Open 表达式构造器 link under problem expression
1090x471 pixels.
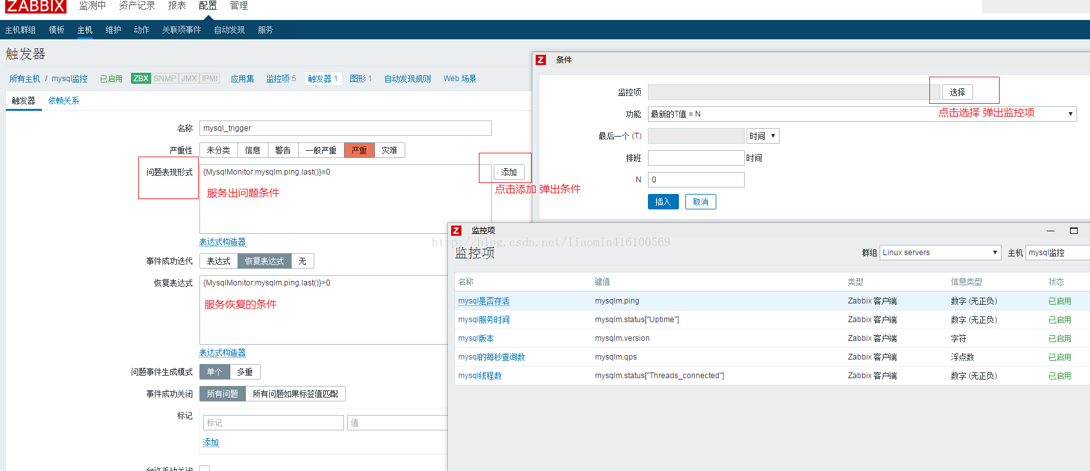[x=223, y=242]
